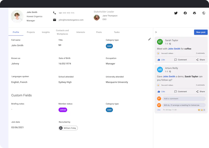
Task: Open reactions count on the 'Will do' comment
Action: point(201,110)
